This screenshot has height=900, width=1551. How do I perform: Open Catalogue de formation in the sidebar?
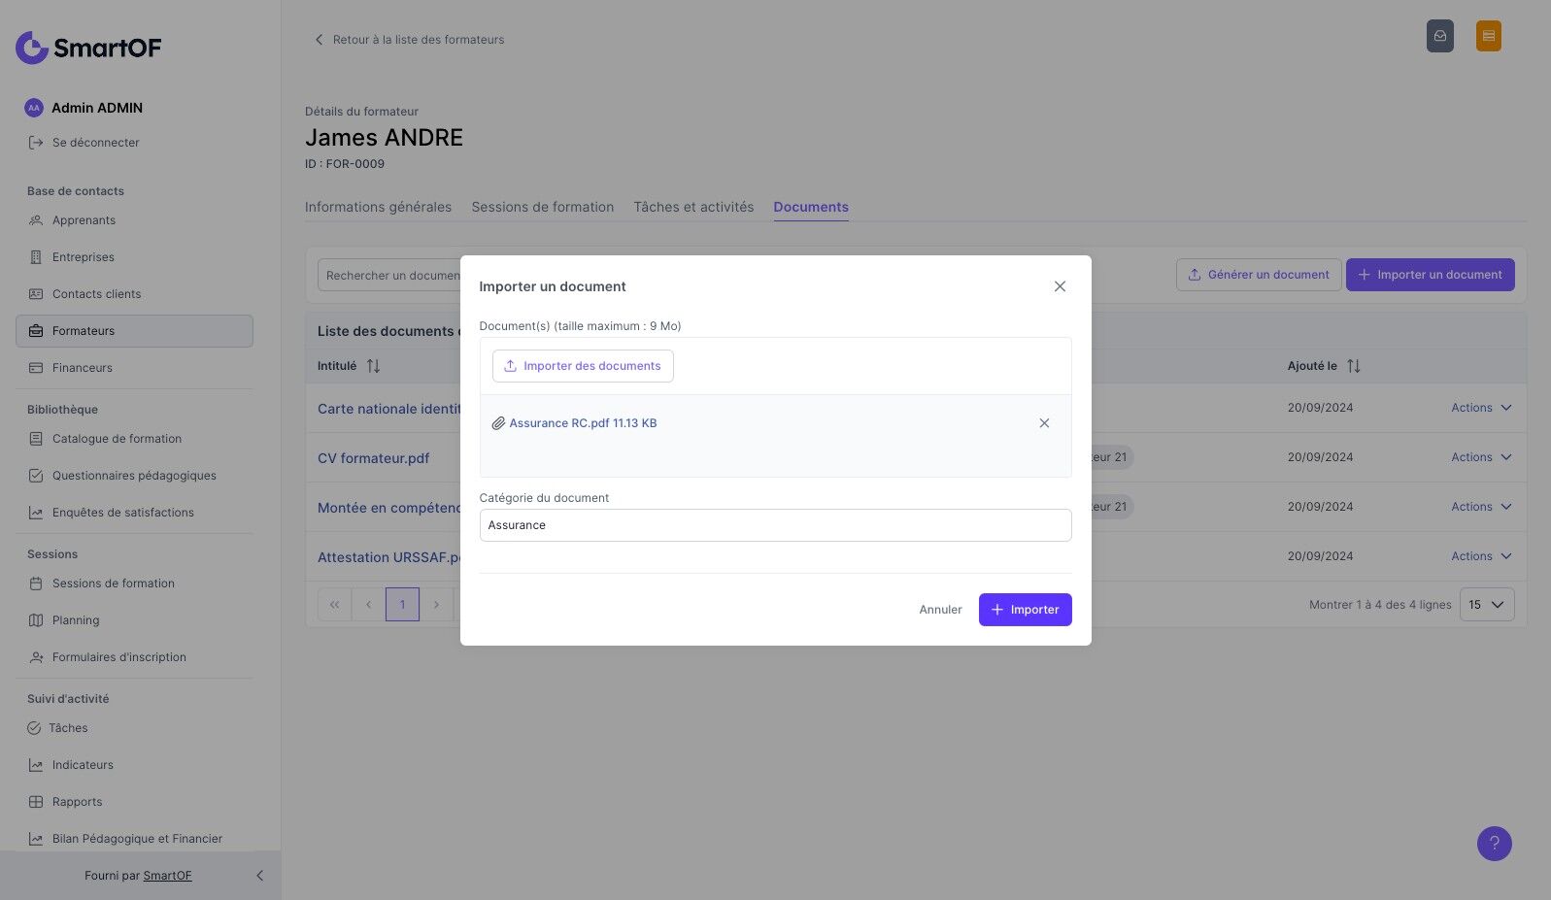[x=134, y=439]
